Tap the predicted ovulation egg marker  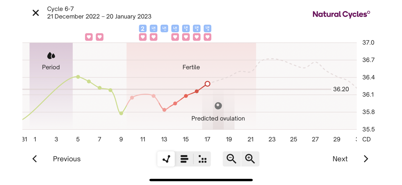[x=218, y=106]
